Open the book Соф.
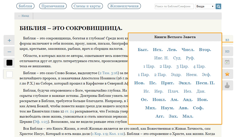Viewport: 236px width, 137px height. pyautogui.click(x=198, y=108)
